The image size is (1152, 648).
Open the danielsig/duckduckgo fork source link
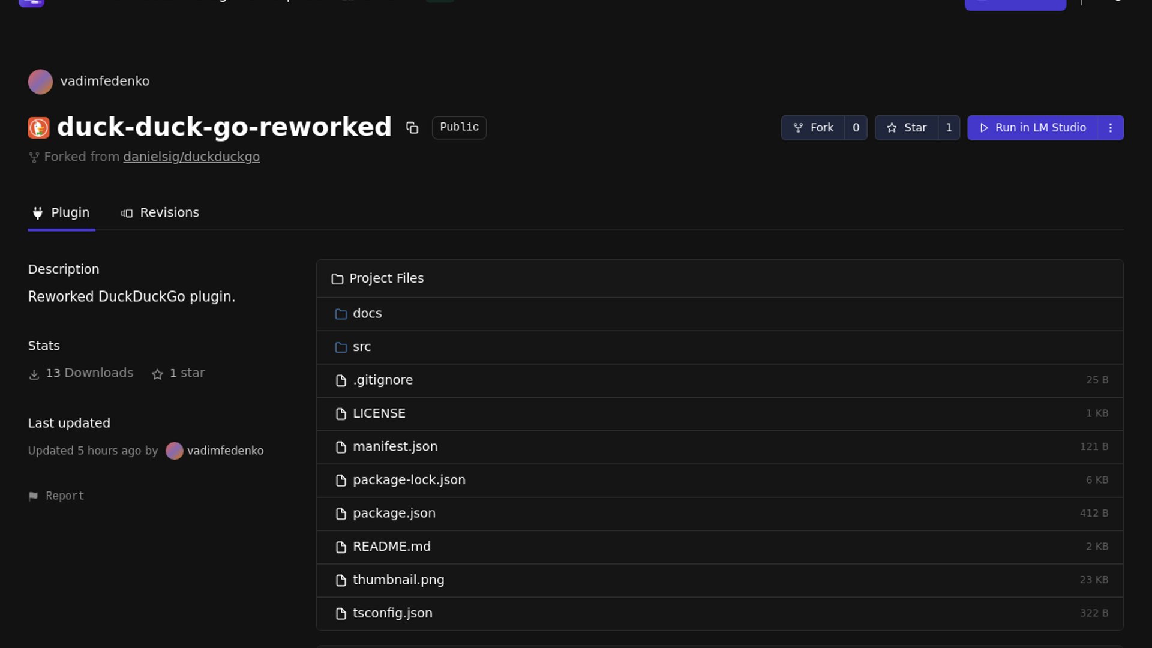tap(191, 157)
